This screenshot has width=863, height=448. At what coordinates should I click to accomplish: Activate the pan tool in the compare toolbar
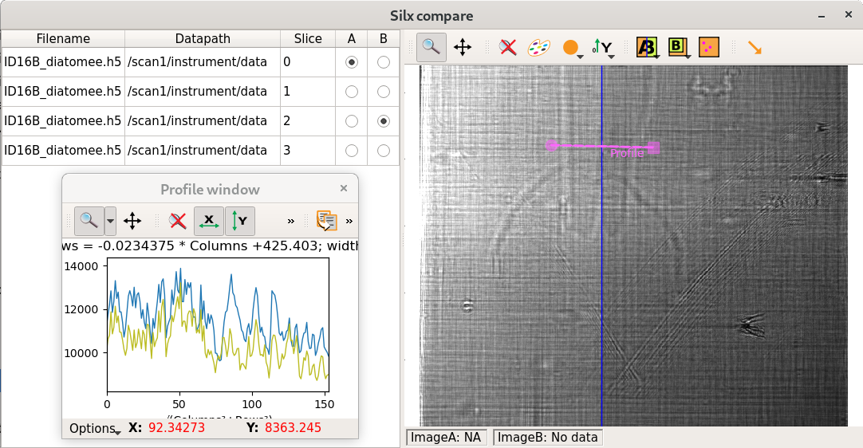pos(463,47)
